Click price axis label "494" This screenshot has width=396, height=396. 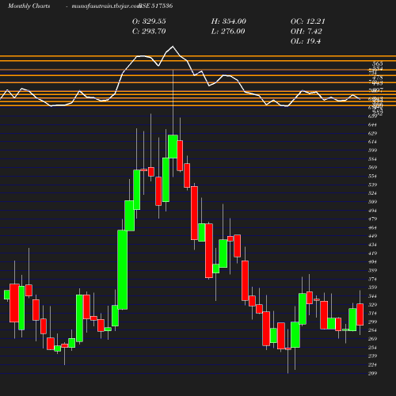click(x=372, y=211)
